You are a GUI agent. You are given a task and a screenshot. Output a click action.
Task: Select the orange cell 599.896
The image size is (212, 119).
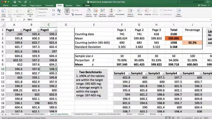pos(174,38)
